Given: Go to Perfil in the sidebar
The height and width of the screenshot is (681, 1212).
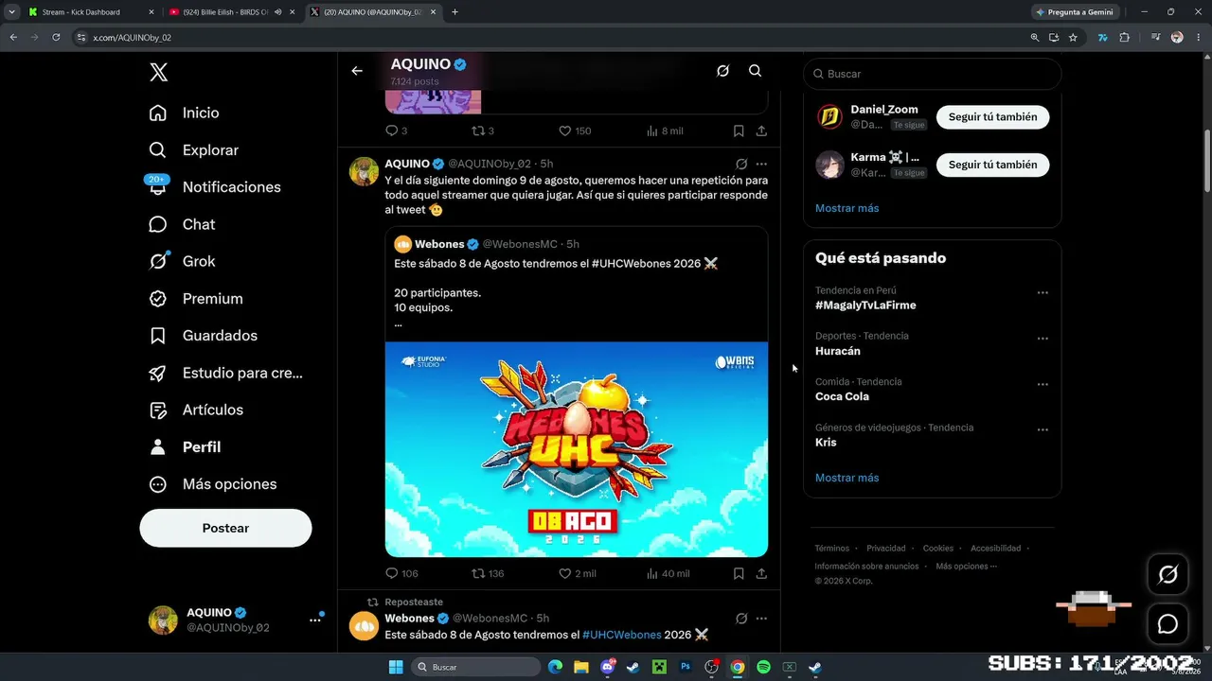Looking at the screenshot, I should (185, 446).
